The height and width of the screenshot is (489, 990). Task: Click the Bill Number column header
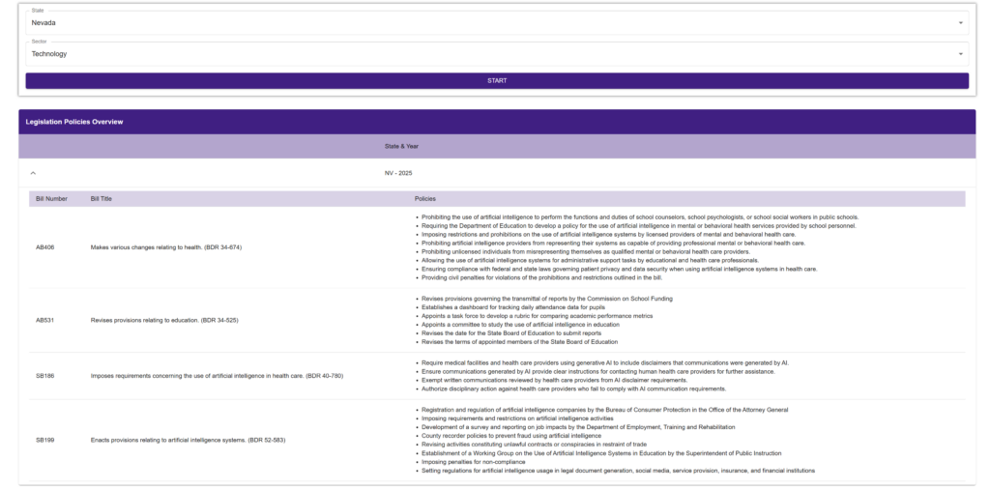(51, 198)
